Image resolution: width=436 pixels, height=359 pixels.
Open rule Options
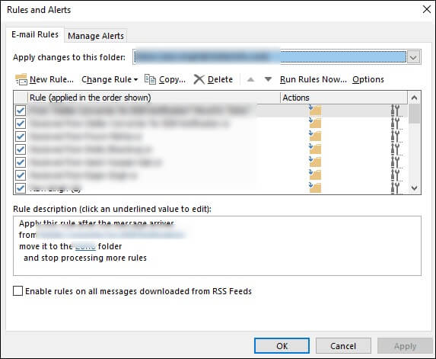coord(368,80)
